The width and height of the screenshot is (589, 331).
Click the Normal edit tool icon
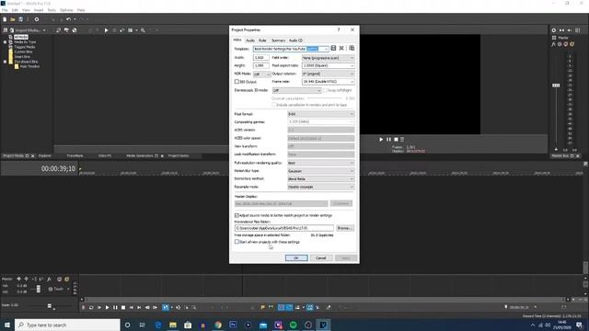point(166,307)
